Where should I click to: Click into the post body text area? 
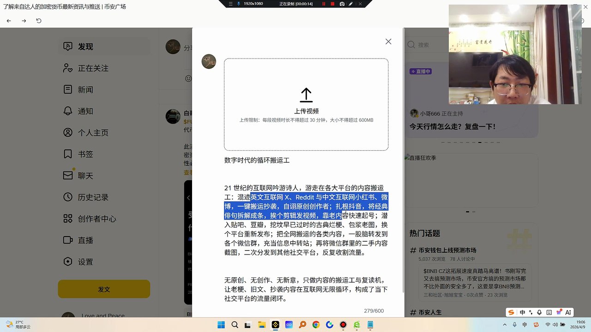click(x=306, y=243)
